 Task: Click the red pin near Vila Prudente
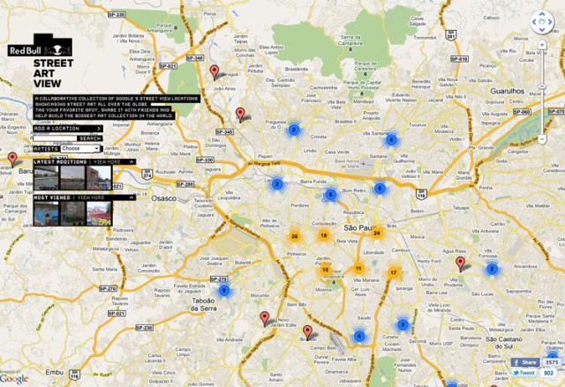point(460,262)
